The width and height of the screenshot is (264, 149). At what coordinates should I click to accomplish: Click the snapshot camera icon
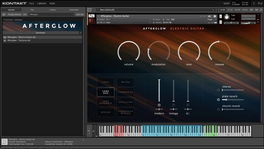point(209,16)
